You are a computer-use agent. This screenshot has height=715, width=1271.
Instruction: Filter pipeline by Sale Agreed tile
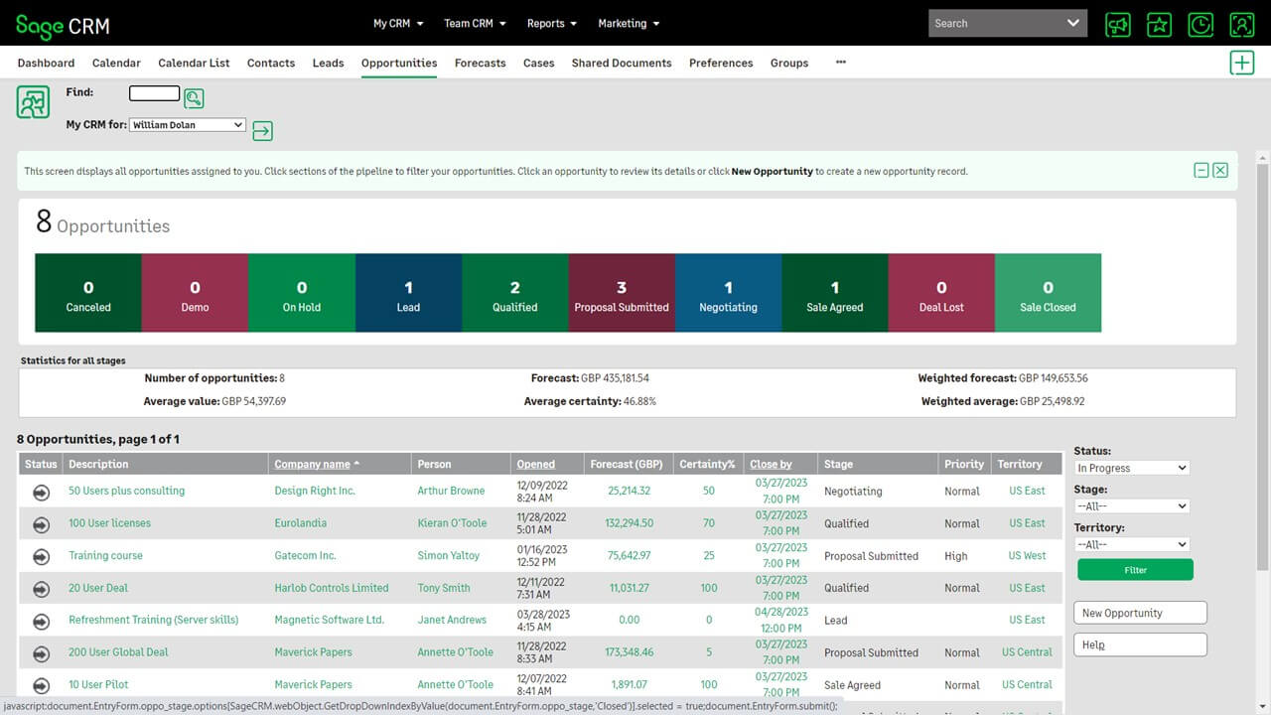pos(835,293)
